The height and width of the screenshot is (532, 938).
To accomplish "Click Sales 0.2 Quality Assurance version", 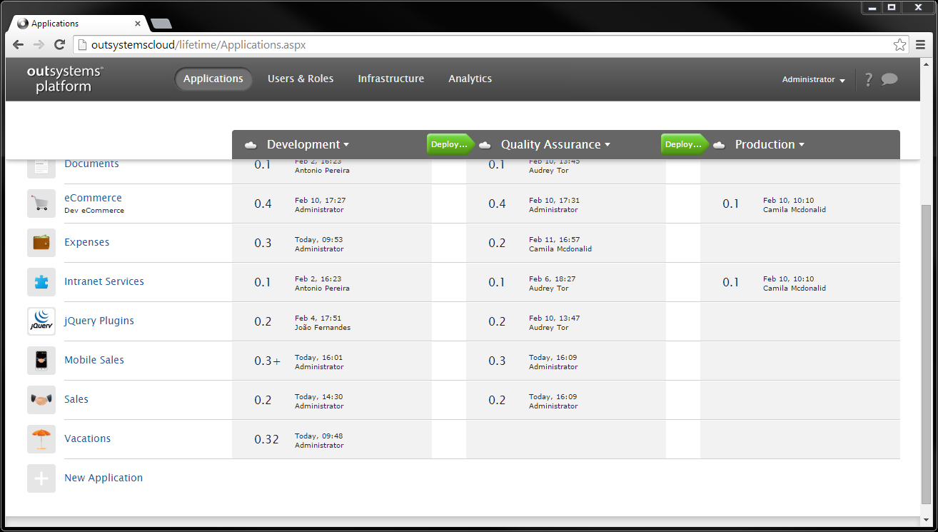I will (497, 400).
